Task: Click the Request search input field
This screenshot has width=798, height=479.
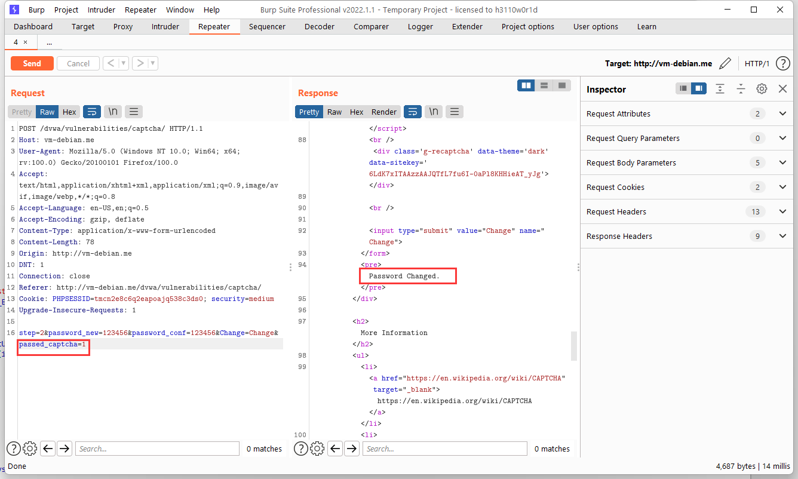Action: (x=158, y=449)
